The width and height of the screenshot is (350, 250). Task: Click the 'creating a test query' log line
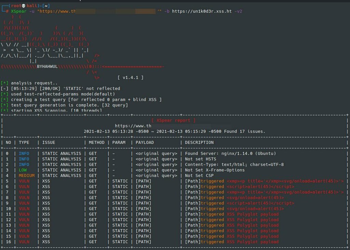(x=86, y=100)
